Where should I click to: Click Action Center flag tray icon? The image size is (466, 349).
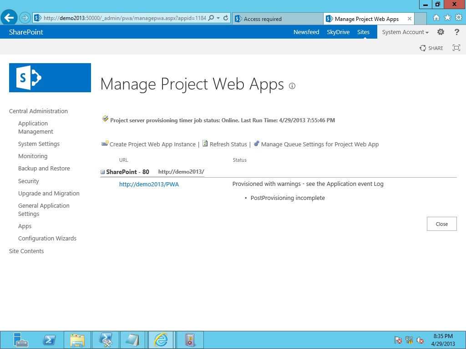pos(398,340)
